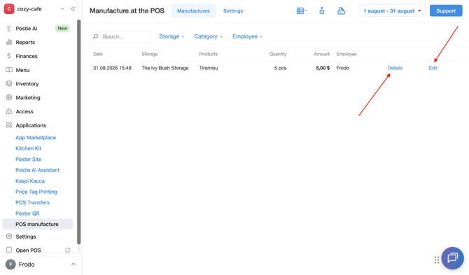Open the Access section
This screenshot has width=469, height=275.
tap(24, 111)
